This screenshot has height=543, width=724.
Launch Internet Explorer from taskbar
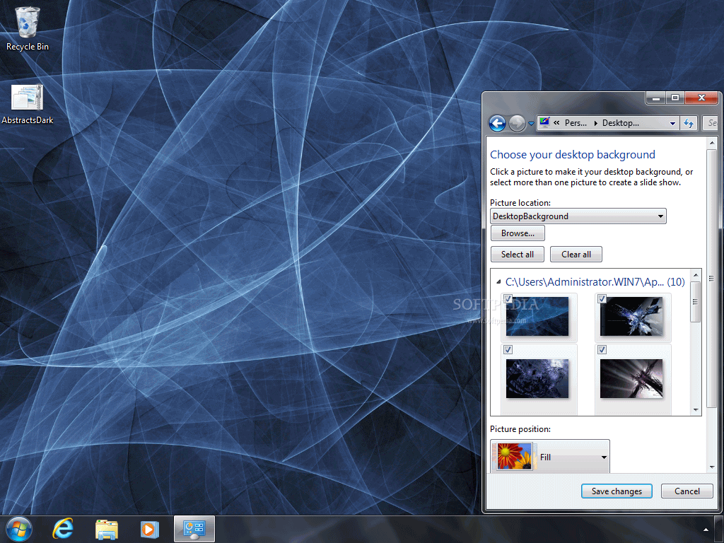pos(63,529)
